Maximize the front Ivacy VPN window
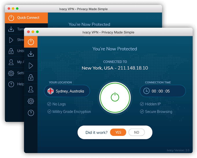Screen dimensions: 197x158 pos(37,32)
